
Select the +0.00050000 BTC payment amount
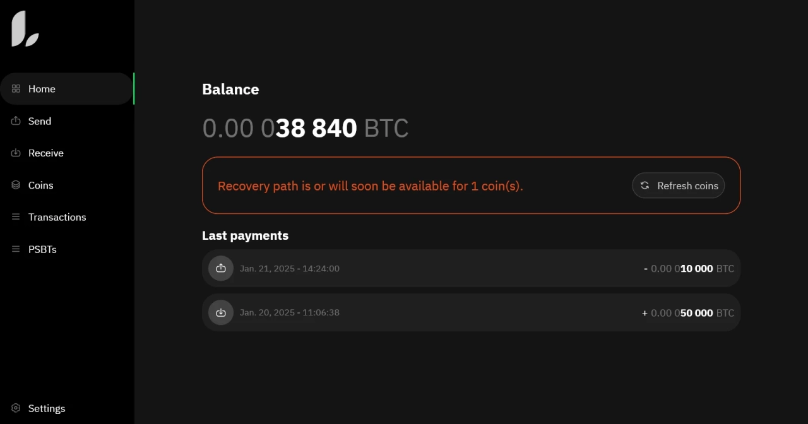point(688,313)
